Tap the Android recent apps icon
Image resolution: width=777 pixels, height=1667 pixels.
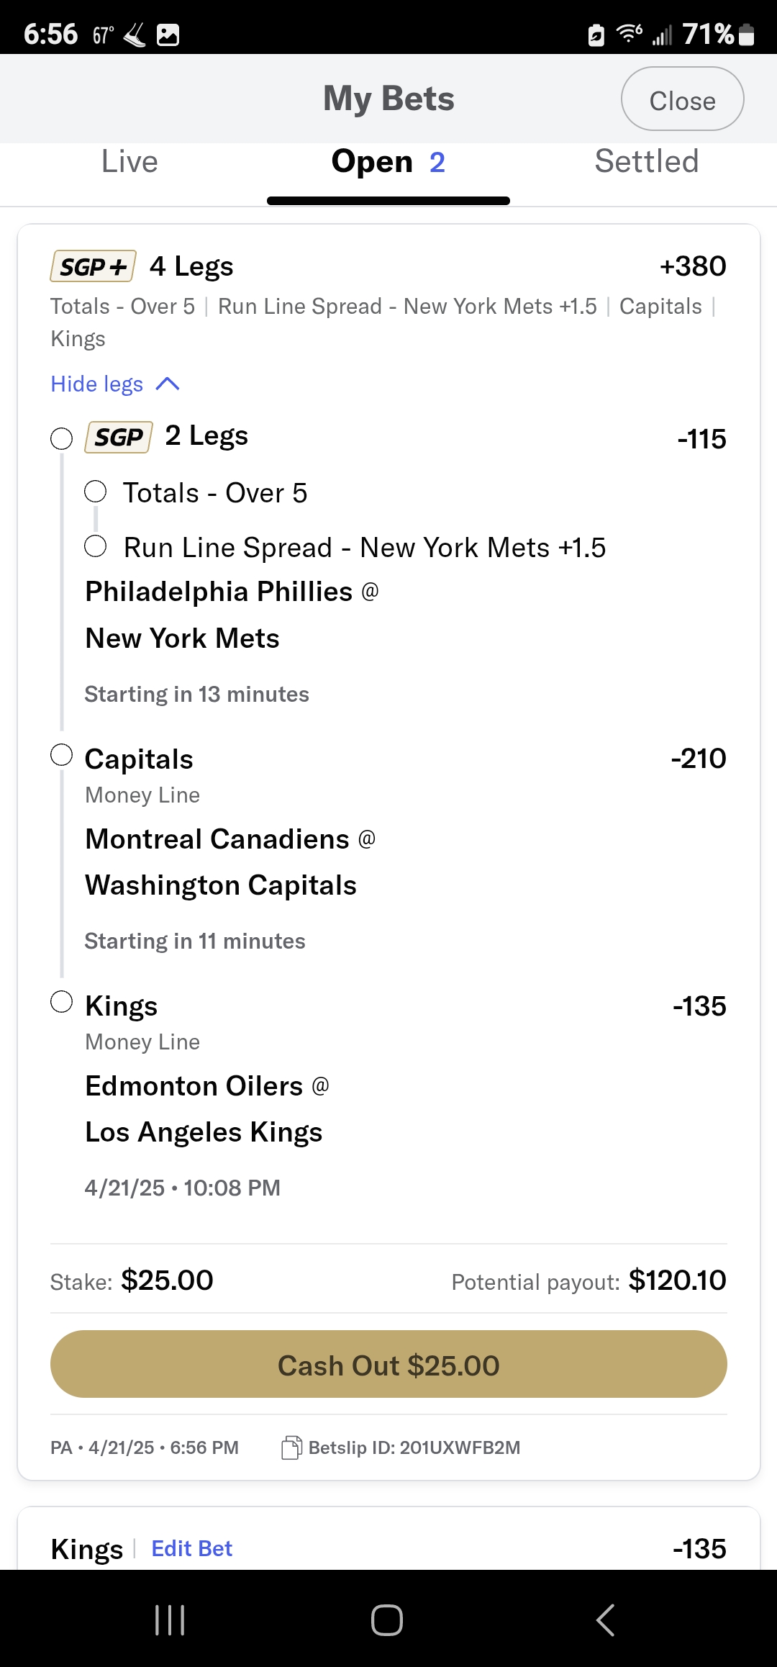pos(170,1620)
